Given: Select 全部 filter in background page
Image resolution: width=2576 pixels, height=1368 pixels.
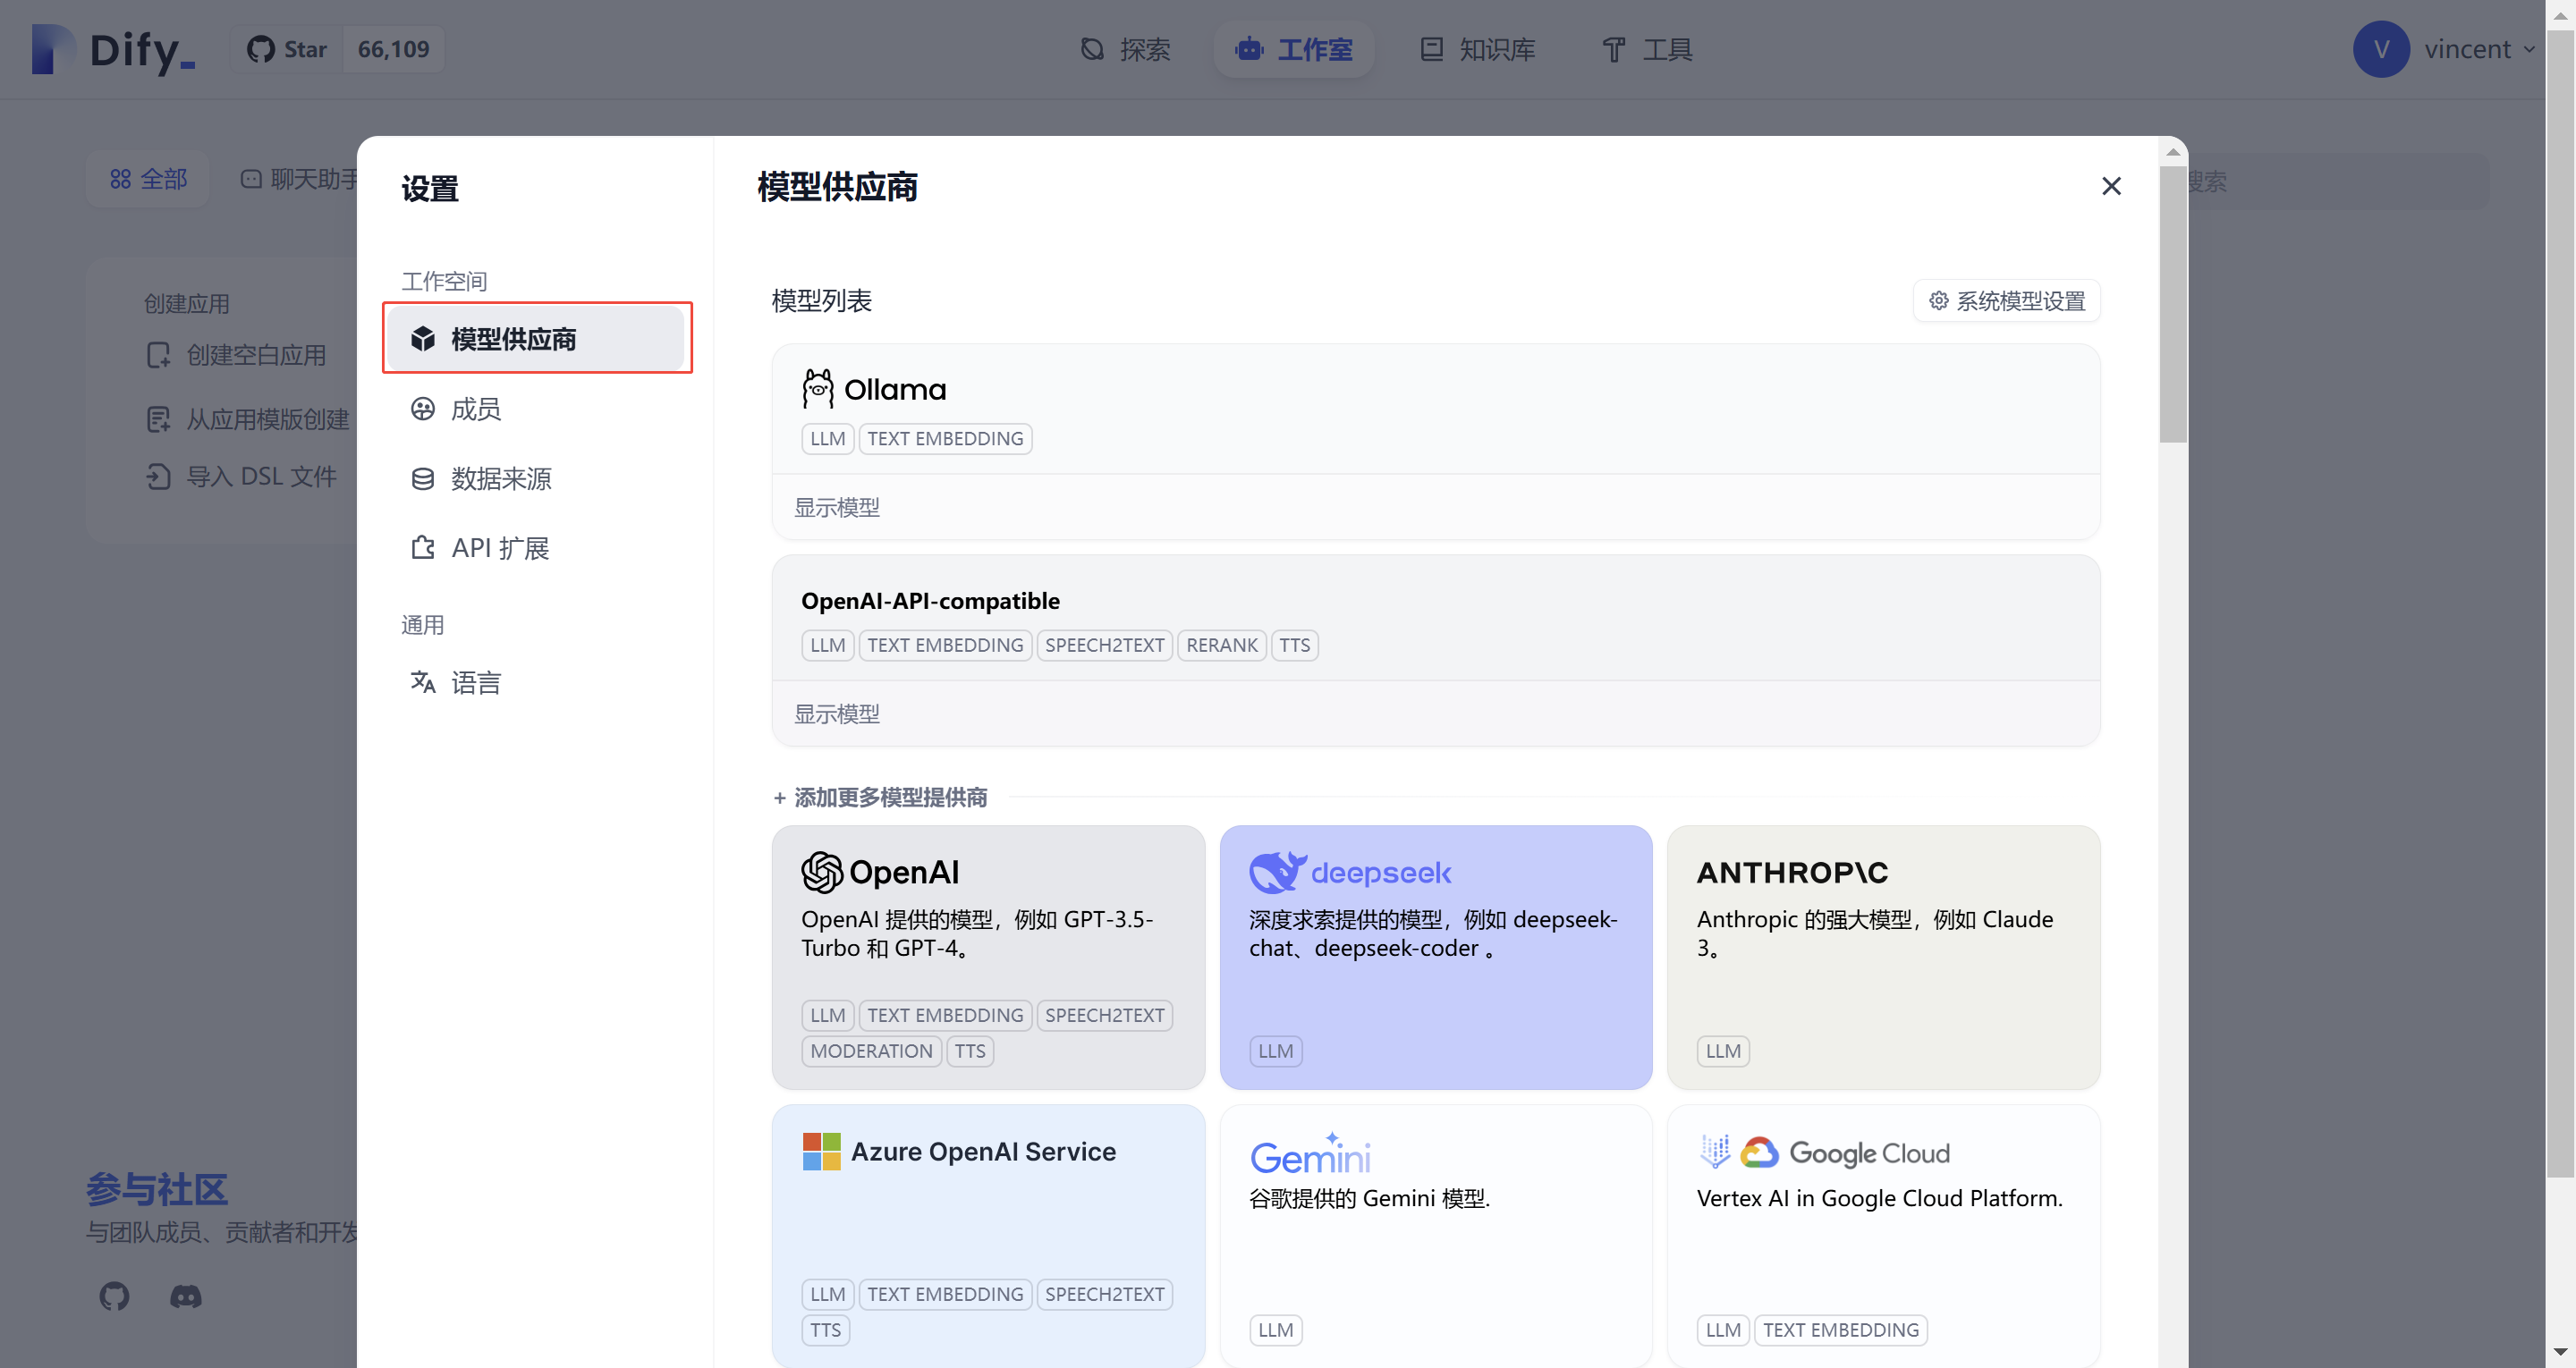Looking at the screenshot, I should [148, 179].
